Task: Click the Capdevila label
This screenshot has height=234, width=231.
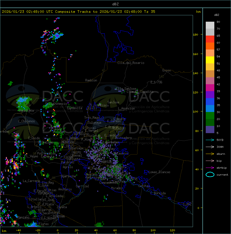Action: [x=74, y=108]
